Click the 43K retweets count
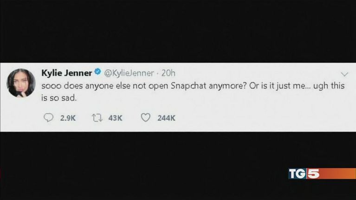Screen dimensions: 356x200 tap(116, 118)
